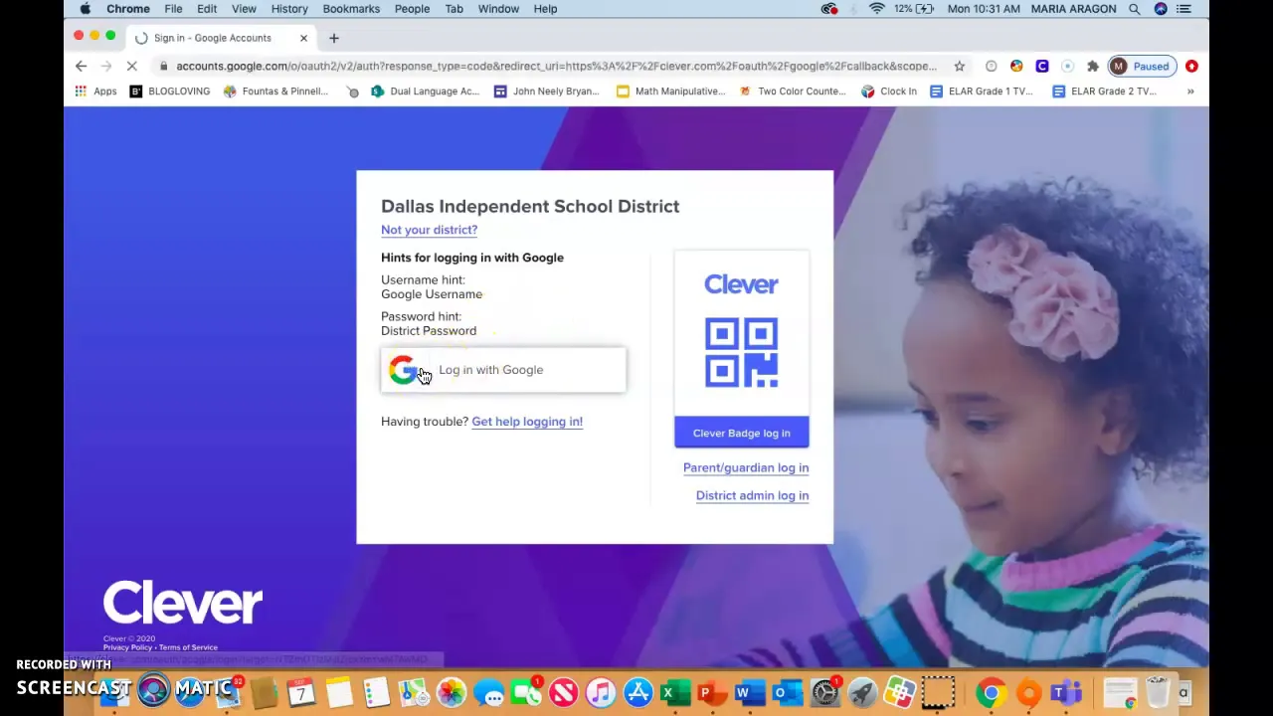1273x716 pixels.
Task: Open System Preferences from the Dock
Action: click(824, 692)
